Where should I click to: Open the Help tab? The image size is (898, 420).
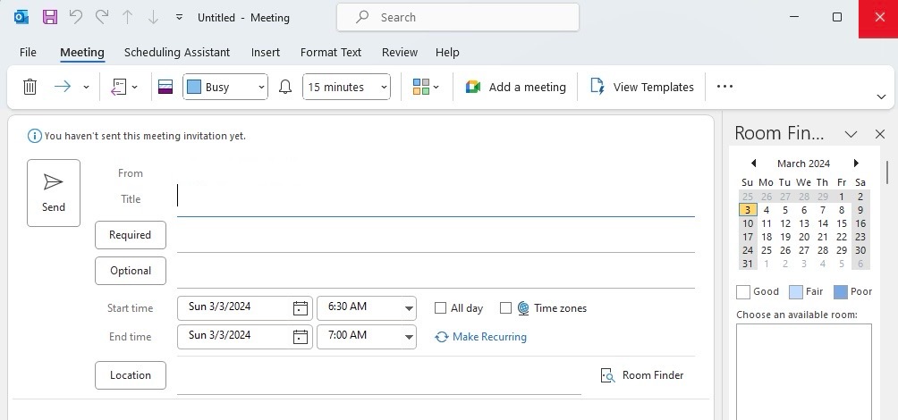tap(447, 52)
